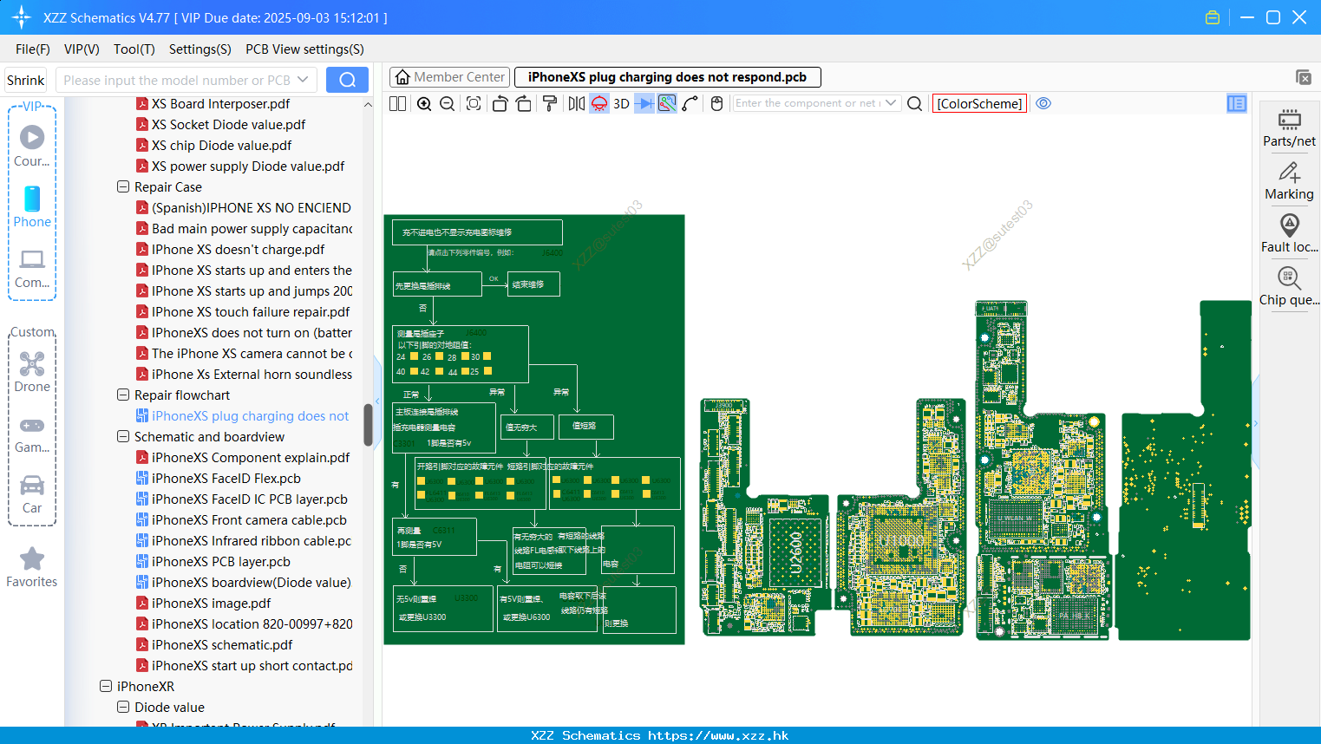
Task: Switch to 3D view
Action: [x=621, y=103]
